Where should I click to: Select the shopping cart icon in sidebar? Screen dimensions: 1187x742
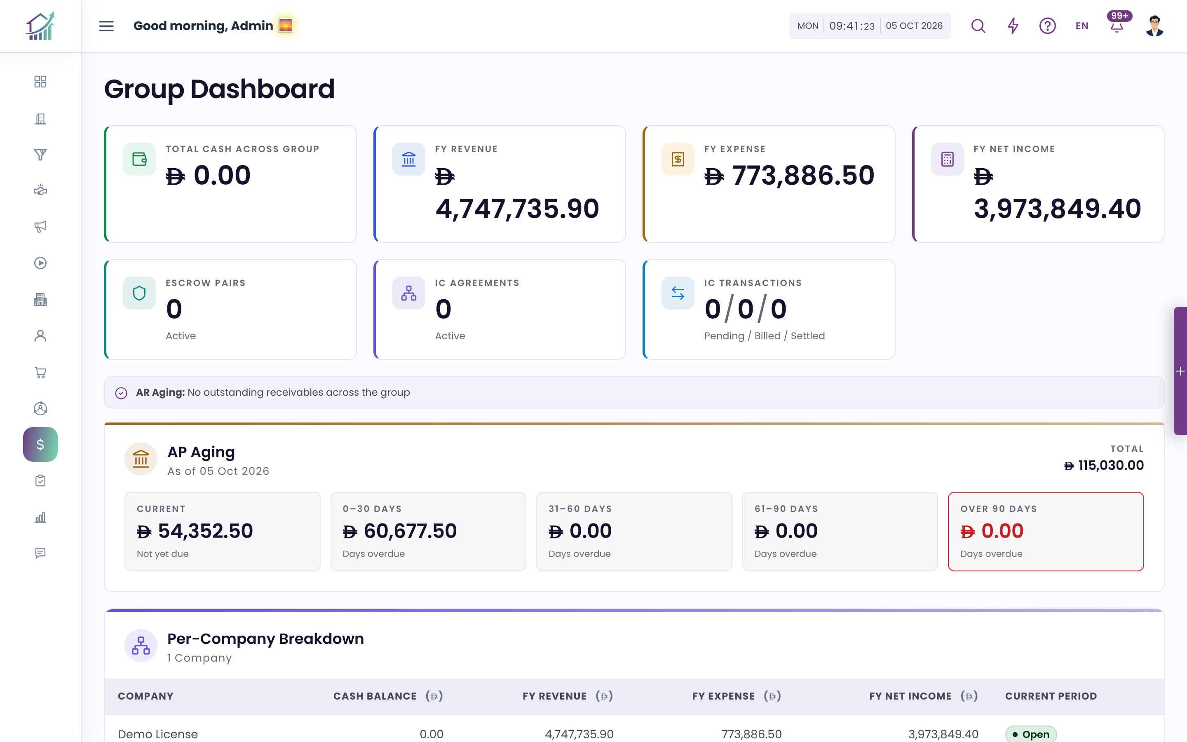(x=40, y=372)
